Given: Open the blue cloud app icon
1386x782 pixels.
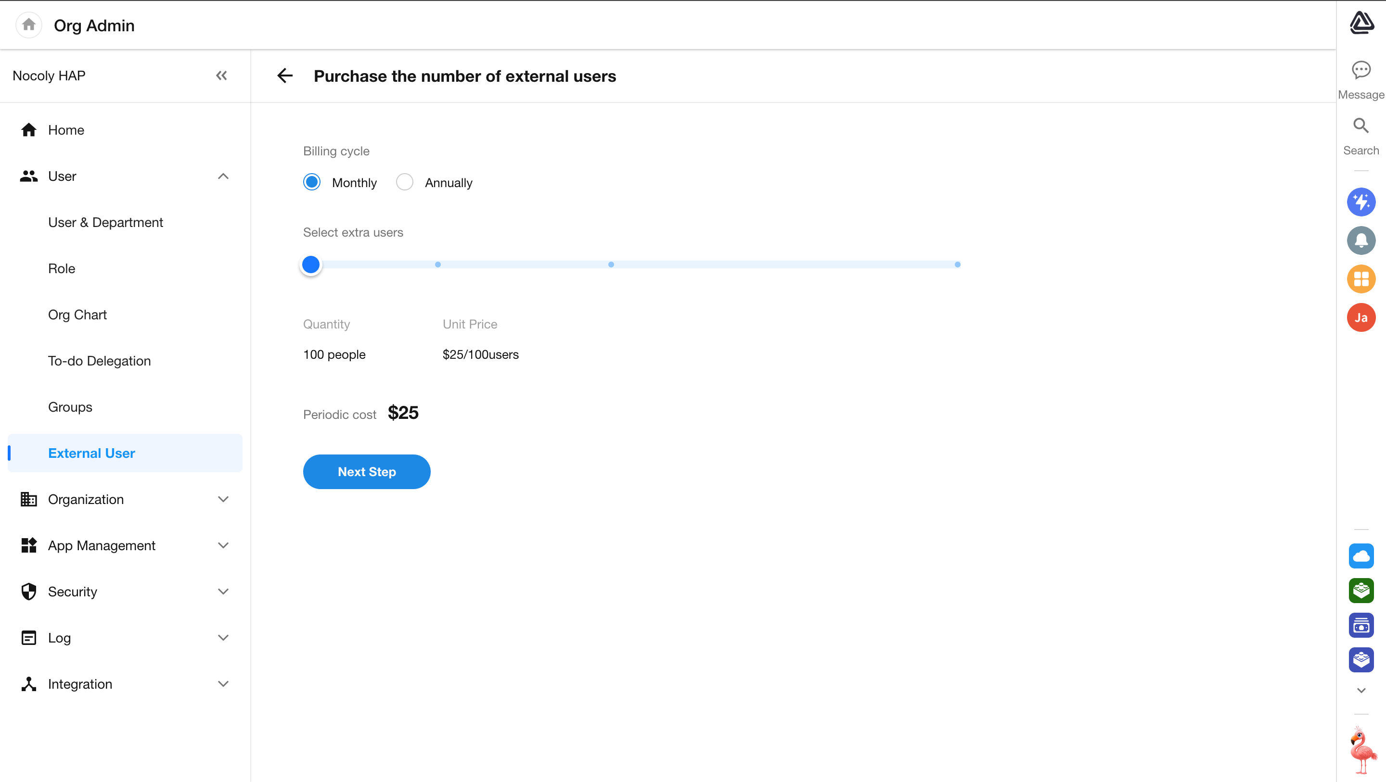Looking at the screenshot, I should pos(1360,556).
